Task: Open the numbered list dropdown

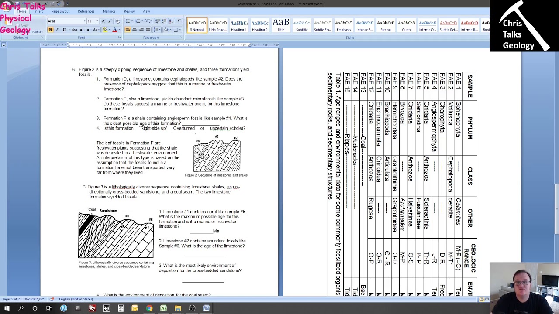Action: click(x=142, y=21)
